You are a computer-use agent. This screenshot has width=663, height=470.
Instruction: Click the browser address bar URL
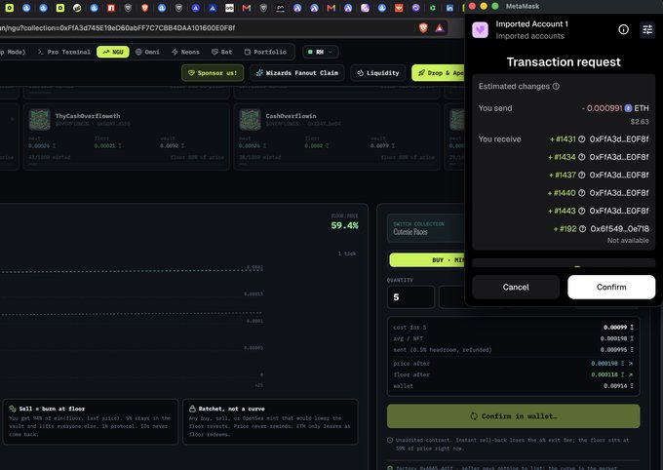pos(118,28)
